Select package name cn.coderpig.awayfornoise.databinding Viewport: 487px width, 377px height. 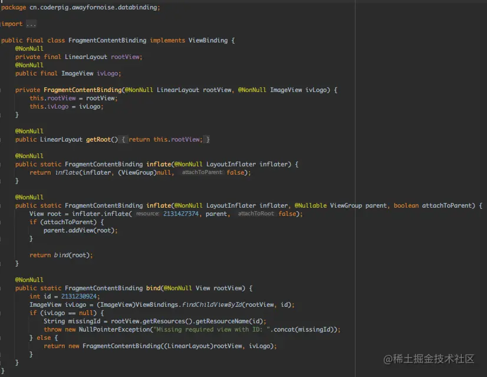click(x=93, y=8)
